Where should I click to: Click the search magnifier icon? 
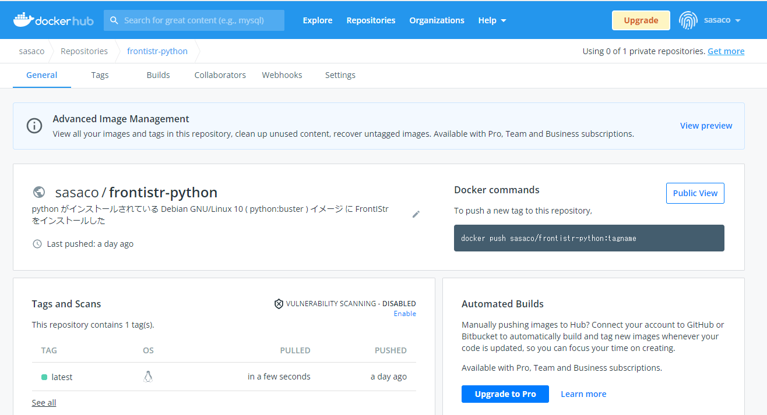(114, 20)
